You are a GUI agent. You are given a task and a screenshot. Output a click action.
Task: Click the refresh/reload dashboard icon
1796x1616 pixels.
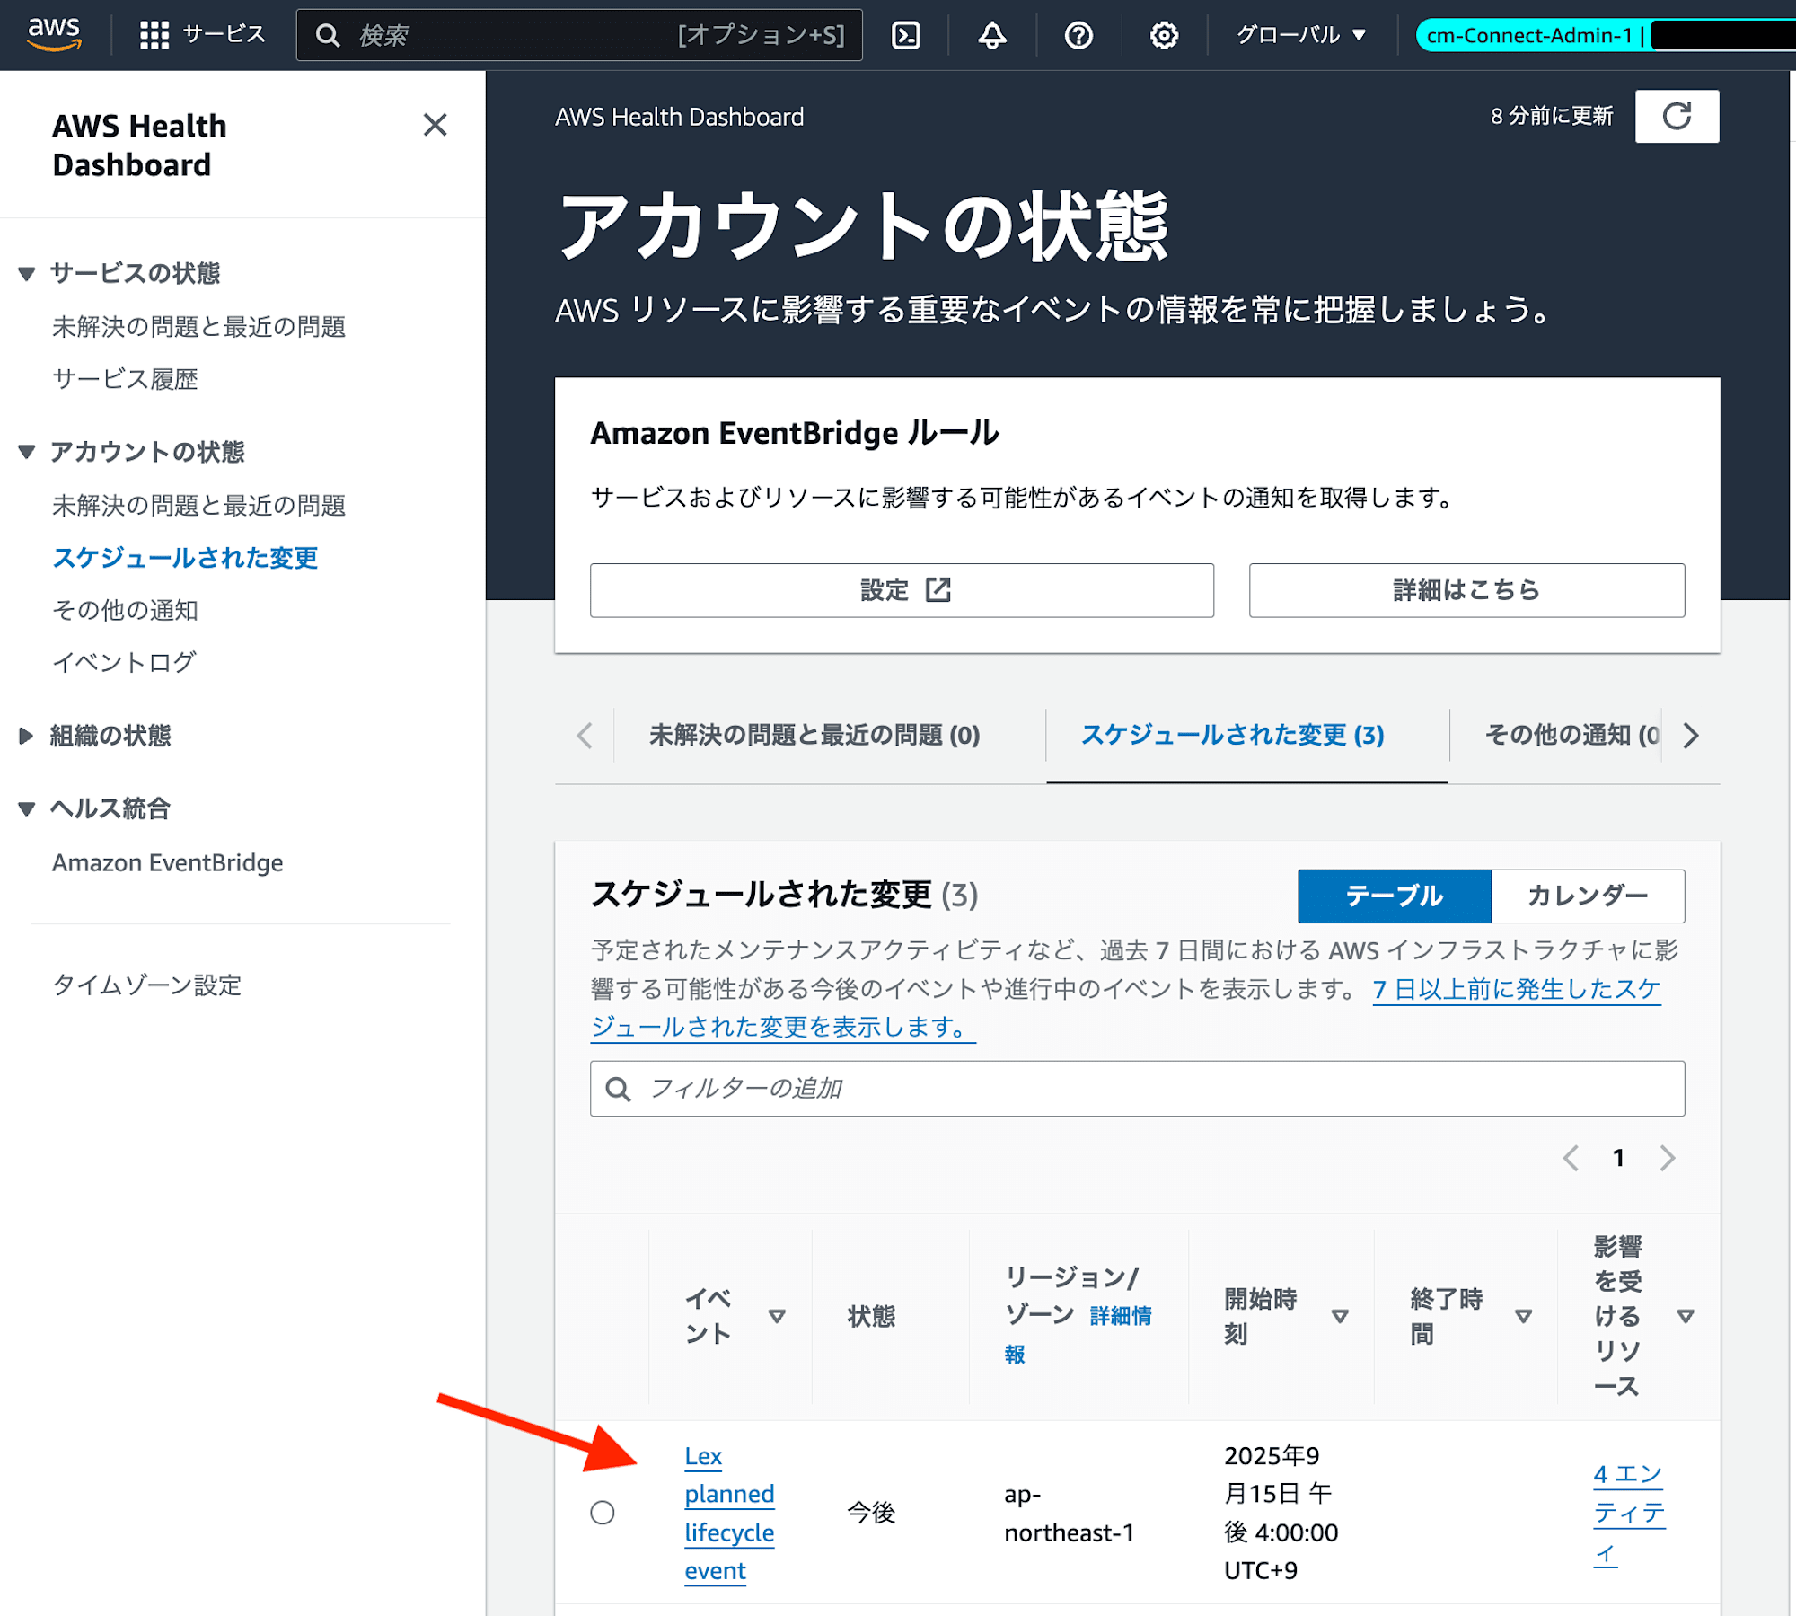point(1677,115)
